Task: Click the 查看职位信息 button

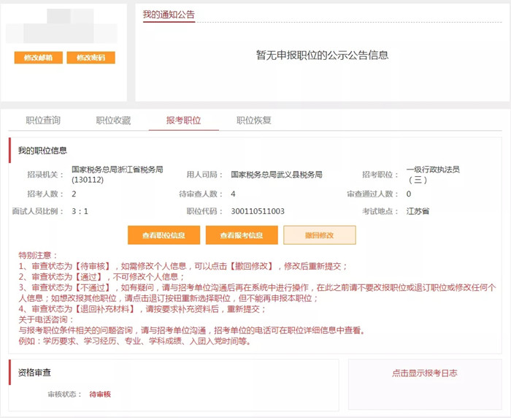Action: pos(164,235)
